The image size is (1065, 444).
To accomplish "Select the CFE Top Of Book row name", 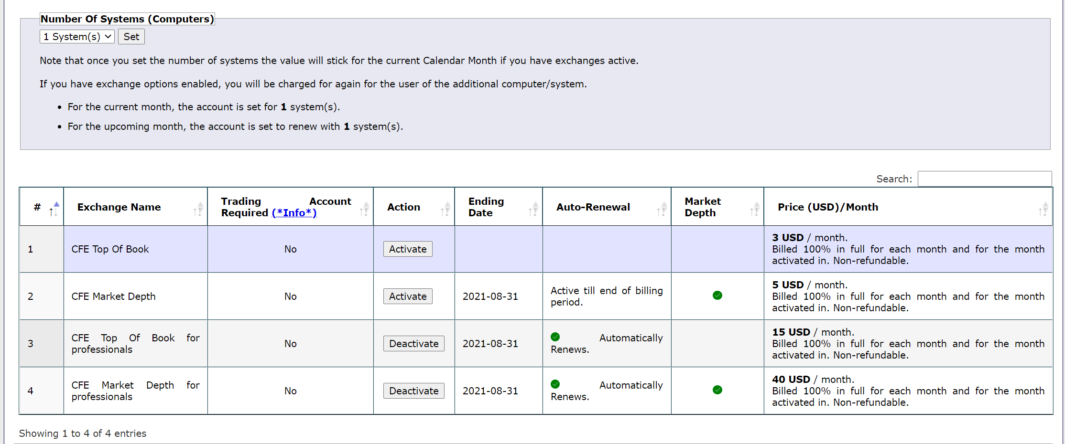I will [x=110, y=249].
